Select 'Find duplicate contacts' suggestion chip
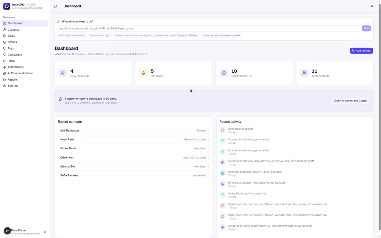Viewport: 381px width, 238px height. click(x=72, y=35)
